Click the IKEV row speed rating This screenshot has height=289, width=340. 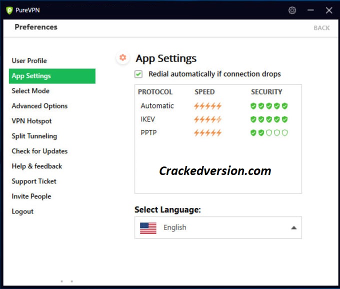(x=207, y=119)
